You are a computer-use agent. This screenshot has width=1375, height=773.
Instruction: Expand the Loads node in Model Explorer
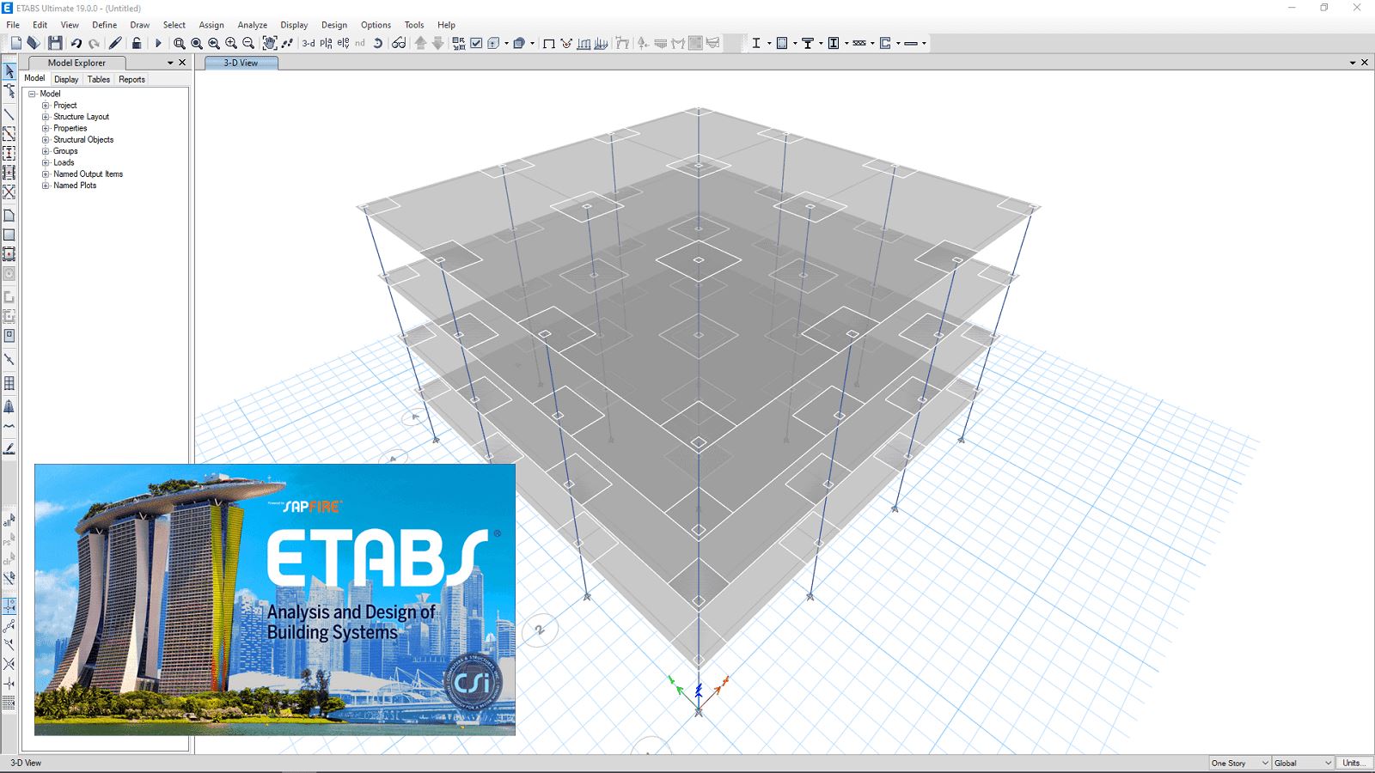tap(45, 162)
